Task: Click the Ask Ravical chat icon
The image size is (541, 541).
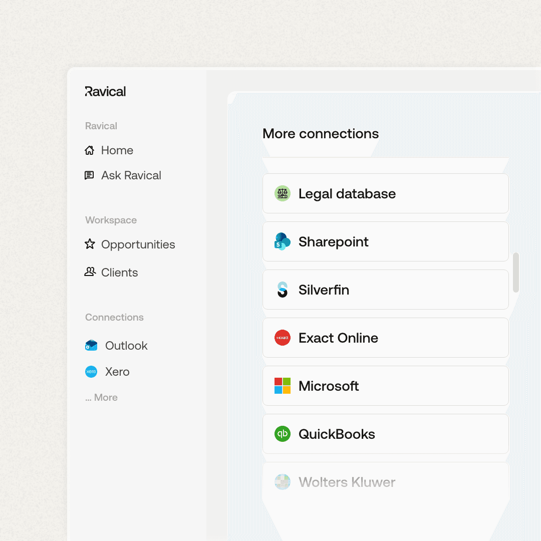Action: tap(89, 175)
